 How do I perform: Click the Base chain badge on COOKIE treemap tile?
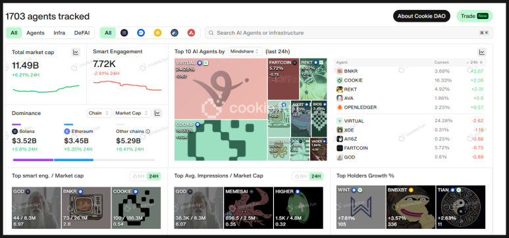[198, 124]
